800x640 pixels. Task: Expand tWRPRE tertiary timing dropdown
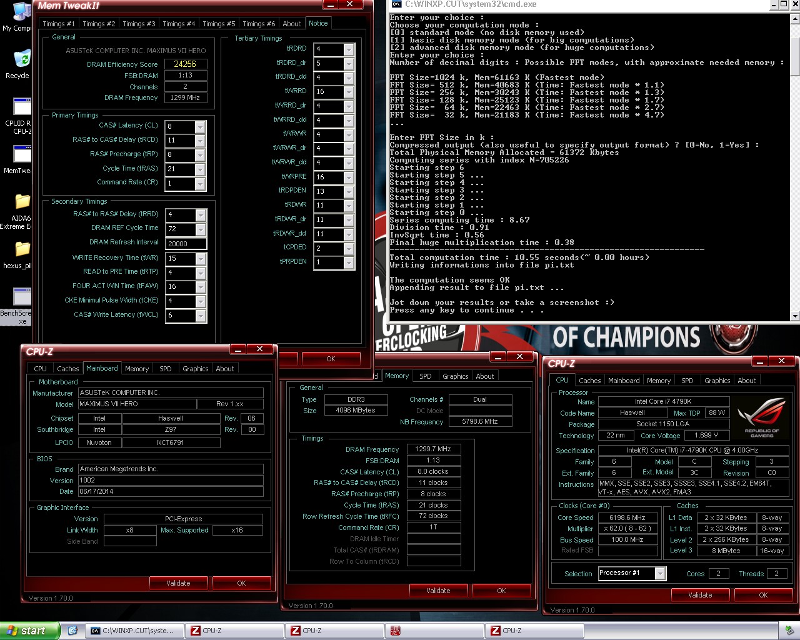[x=349, y=177]
